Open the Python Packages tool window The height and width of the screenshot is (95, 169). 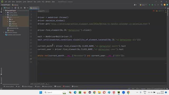point(27,87)
